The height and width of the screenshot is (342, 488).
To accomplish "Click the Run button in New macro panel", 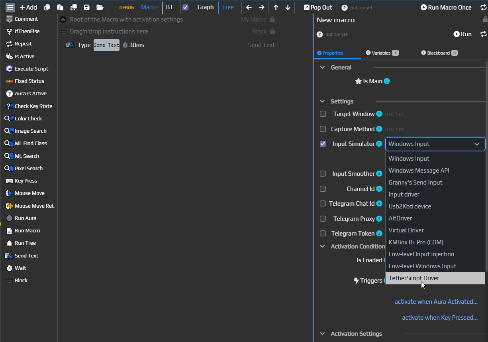I will point(463,34).
